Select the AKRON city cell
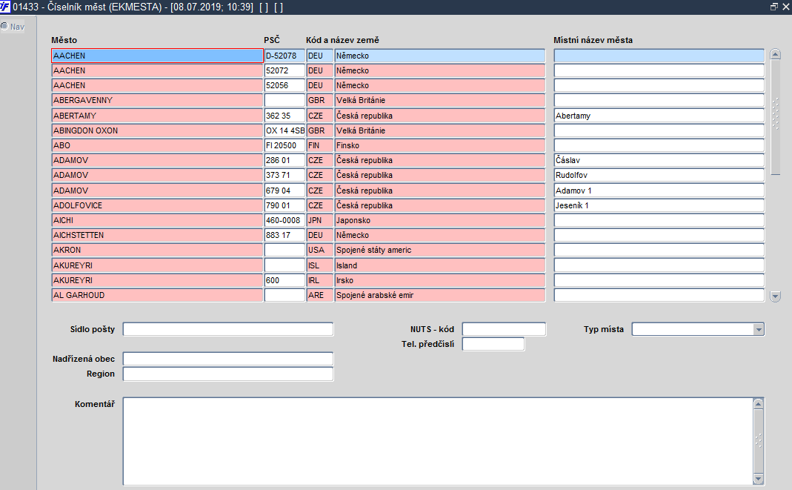This screenshot has height=490, width=792. coord(157,250)
